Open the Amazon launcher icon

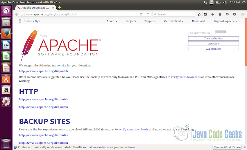6,90
